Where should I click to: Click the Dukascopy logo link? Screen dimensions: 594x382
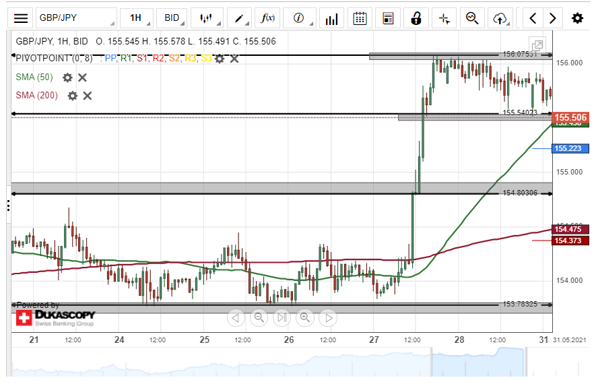pyautogui.click(x=55, y=318)
